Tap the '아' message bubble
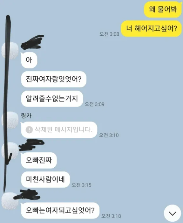The width and height of the screenshot is (183, 223). point(29,60)
